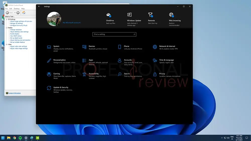The height and width of the screenshot is (141, 251).
Task: Click the Rewards start earning tile
Action: pyautogui.click(x=152, y=19)
